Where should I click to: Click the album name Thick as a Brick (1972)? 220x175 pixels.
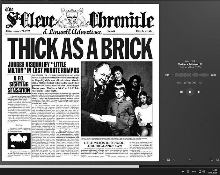pyautogui.click(x=190, y=67)
